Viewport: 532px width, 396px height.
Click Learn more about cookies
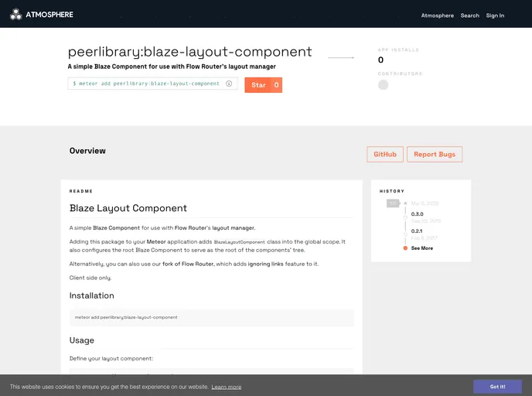[x=227, y=387]
